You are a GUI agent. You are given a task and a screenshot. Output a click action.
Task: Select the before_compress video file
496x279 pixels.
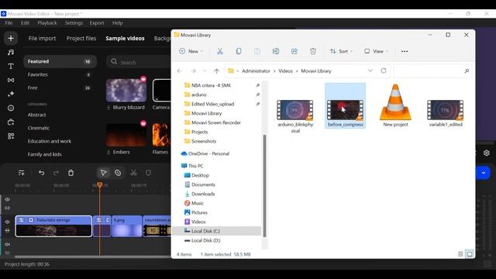[345, 105]
